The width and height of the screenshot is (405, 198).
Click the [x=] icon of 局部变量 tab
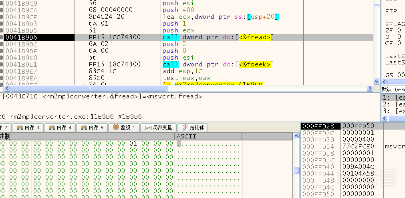(148, 128)
